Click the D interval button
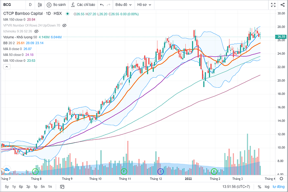Screen dimensions: 288x192 pyautogui.click(x=30, y=5)
